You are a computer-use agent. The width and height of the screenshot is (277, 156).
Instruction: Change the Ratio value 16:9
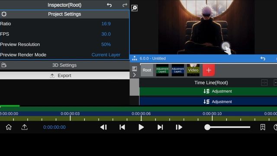coord(106,24)
